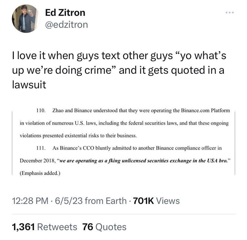Click the word "lawsuit" in the tweet
Screen dimensions: 247x240
pyautogui.click(x=29, y=85)
